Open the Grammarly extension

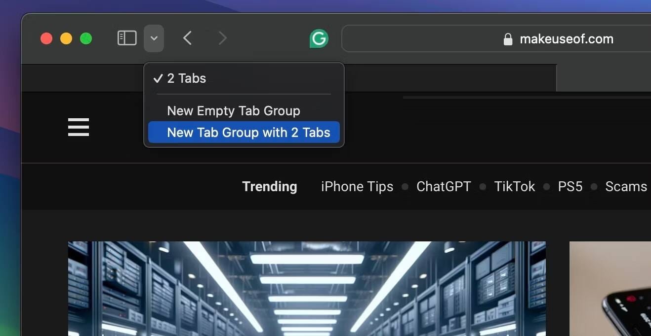coord(319,38)
